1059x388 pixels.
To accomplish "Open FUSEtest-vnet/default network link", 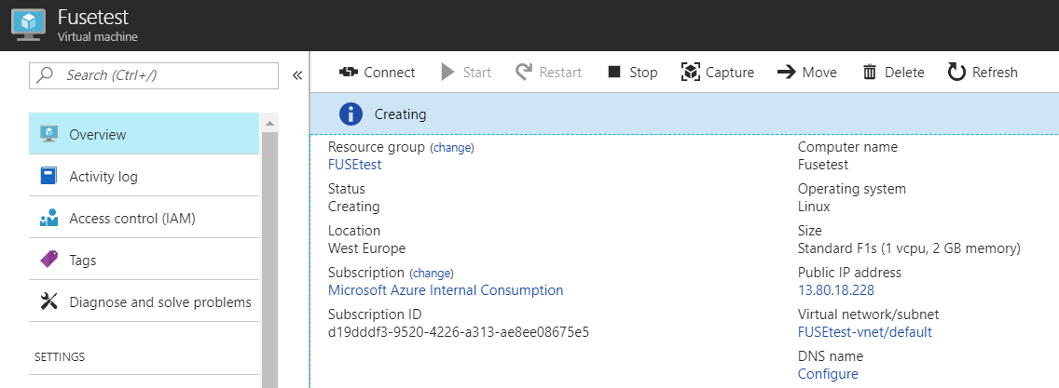I will click(865, 332).
